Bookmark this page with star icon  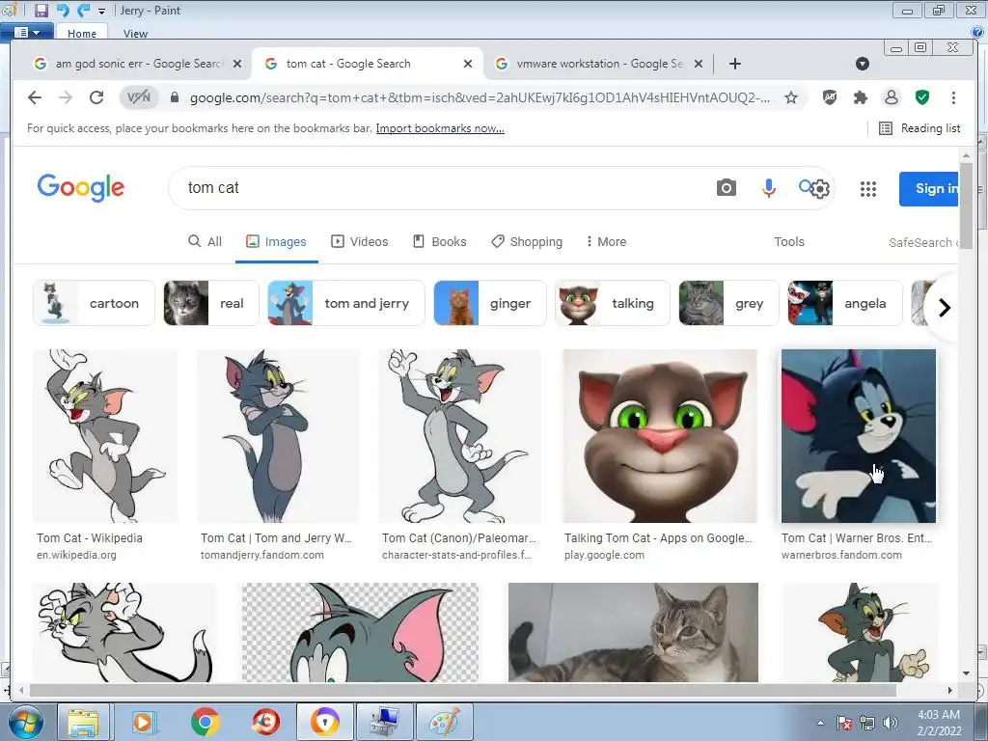click(791, 97)
